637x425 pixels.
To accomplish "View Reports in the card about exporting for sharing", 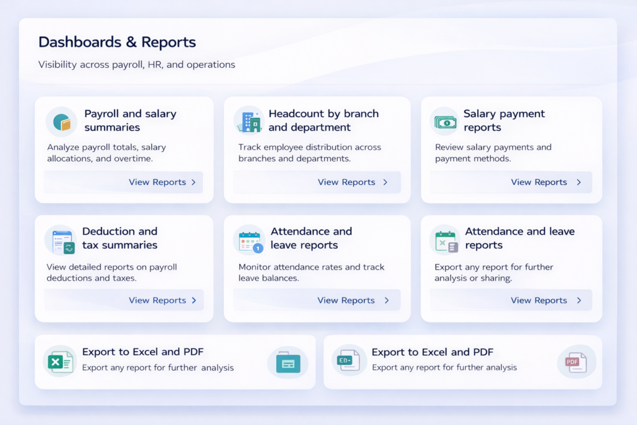I will point(546,301).
